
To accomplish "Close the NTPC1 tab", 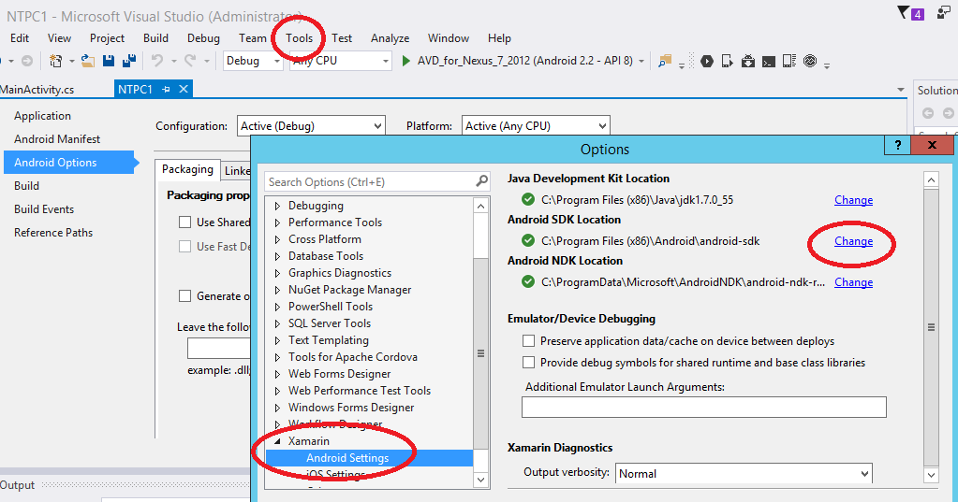I will [184, 89].
